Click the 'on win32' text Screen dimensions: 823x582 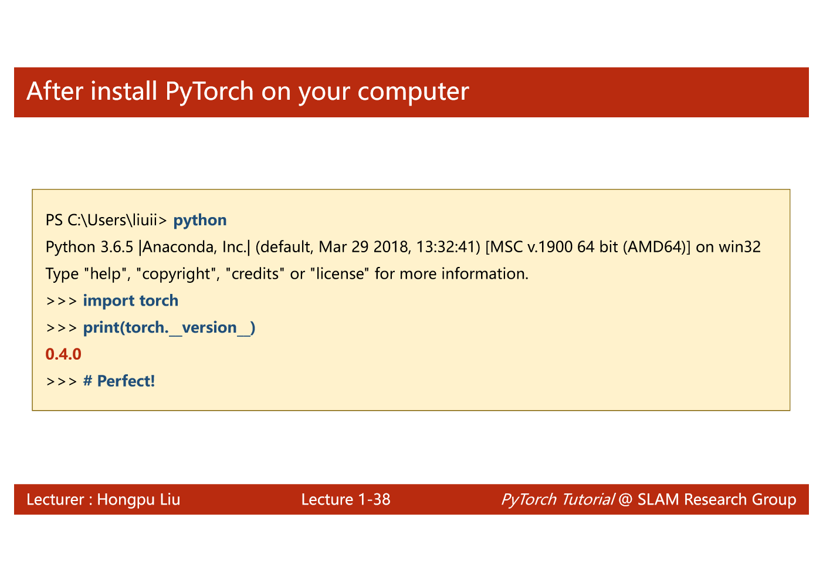[728, 247]
